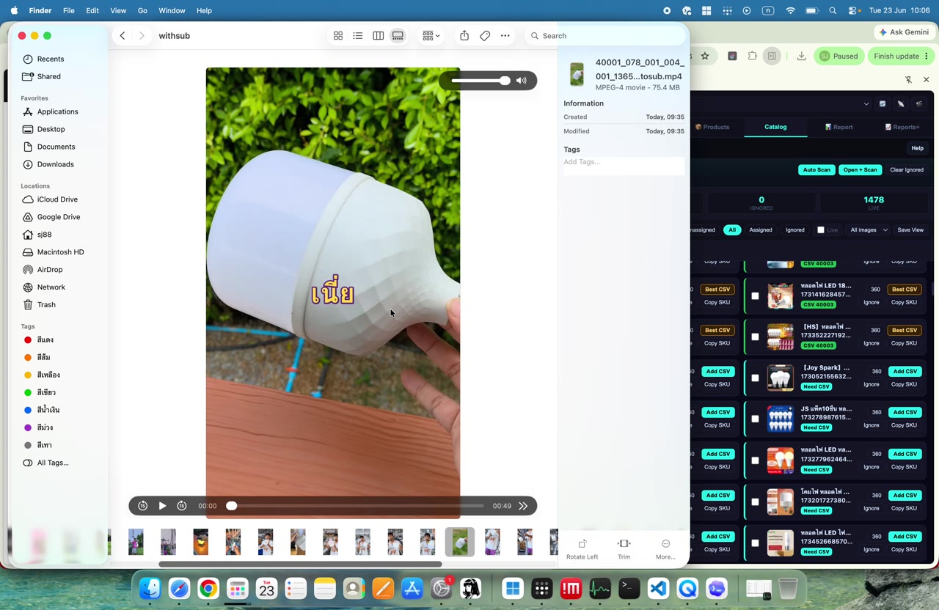Screen dimensions: 939x610
Task: Open the group-by dropdown in Finder toolbar
Action: tap(431, 35)
